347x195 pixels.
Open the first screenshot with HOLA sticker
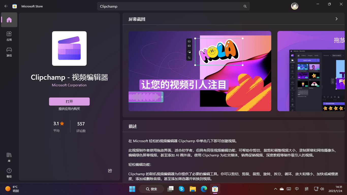[x=200, y=71]
